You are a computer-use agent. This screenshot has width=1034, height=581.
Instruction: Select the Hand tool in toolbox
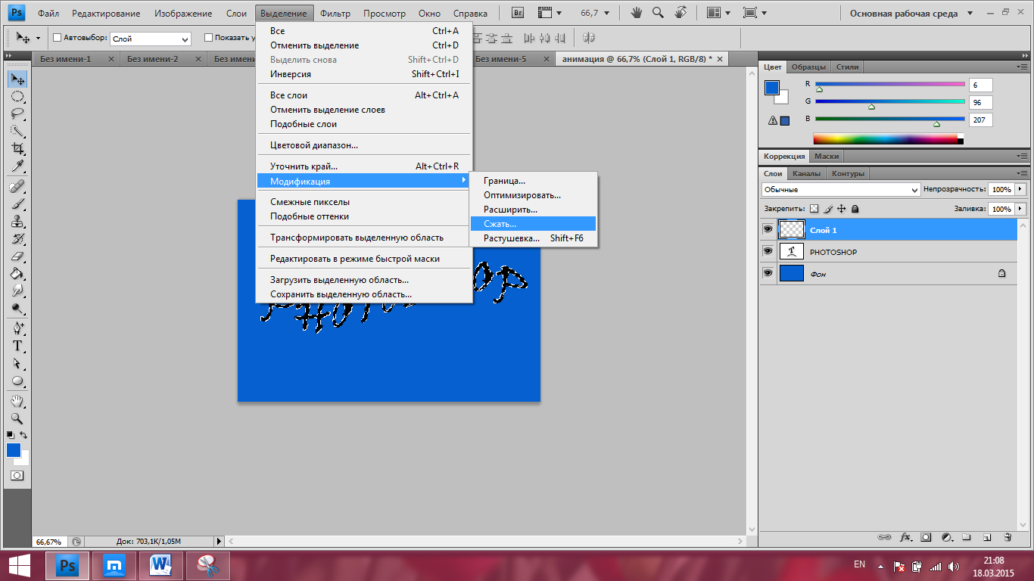17,401
